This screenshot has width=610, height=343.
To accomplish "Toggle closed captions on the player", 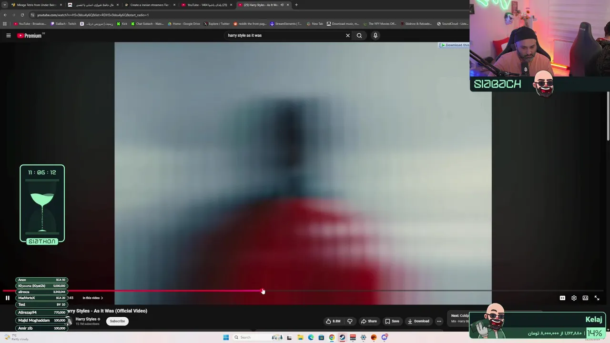I will click(562, 298).
